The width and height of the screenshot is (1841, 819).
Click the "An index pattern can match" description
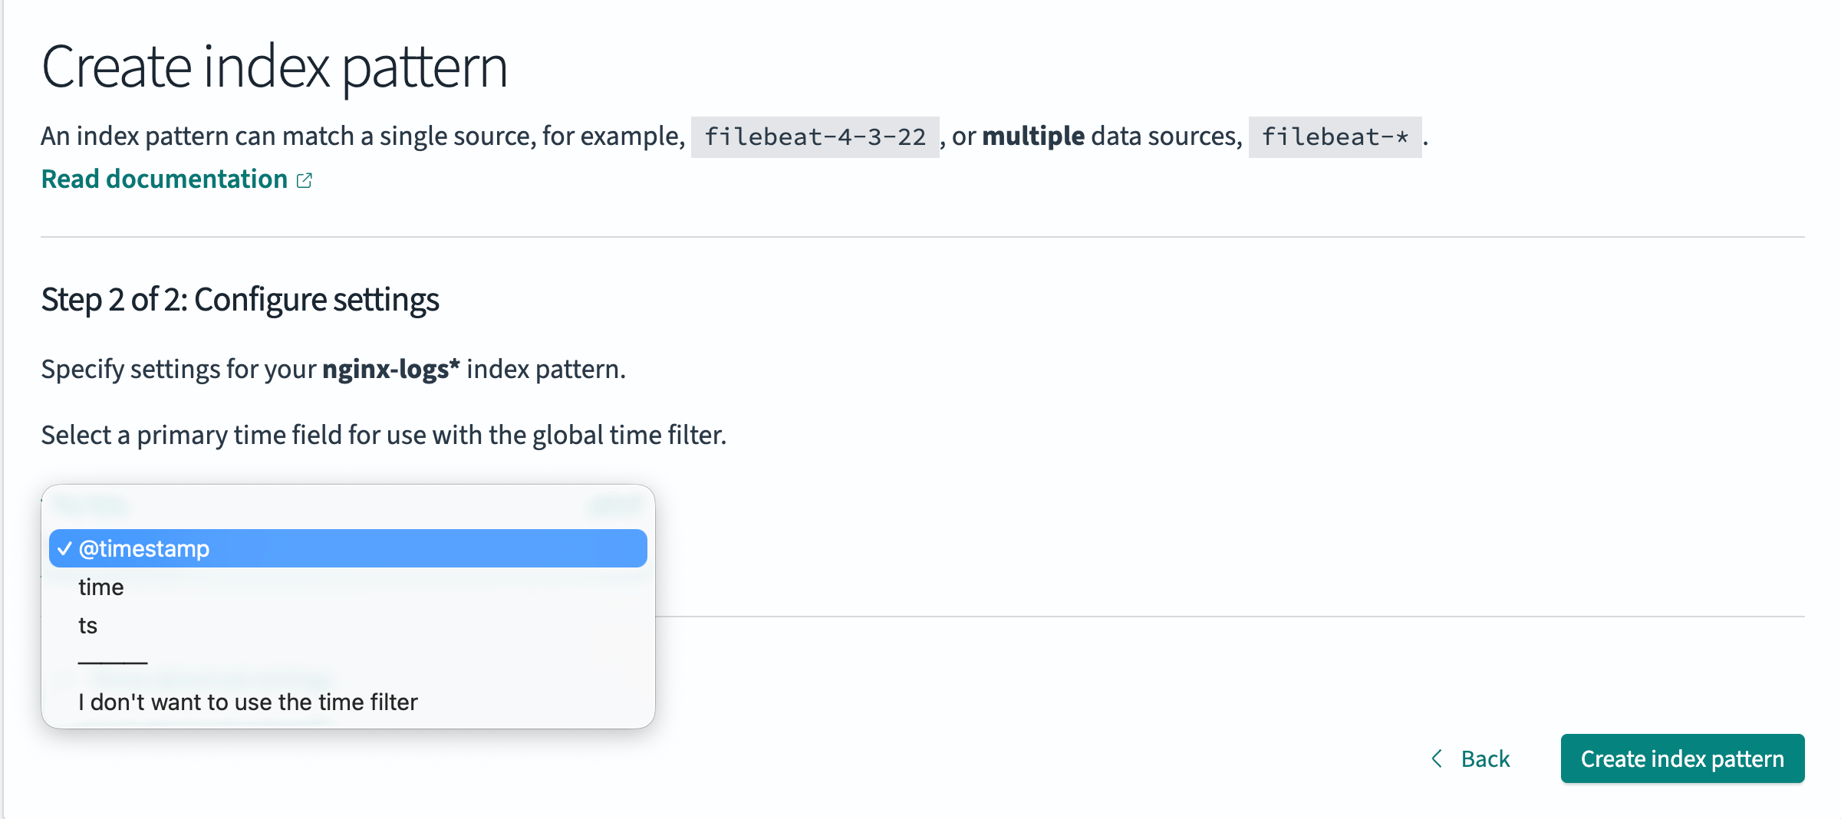(x=362, y=136)
